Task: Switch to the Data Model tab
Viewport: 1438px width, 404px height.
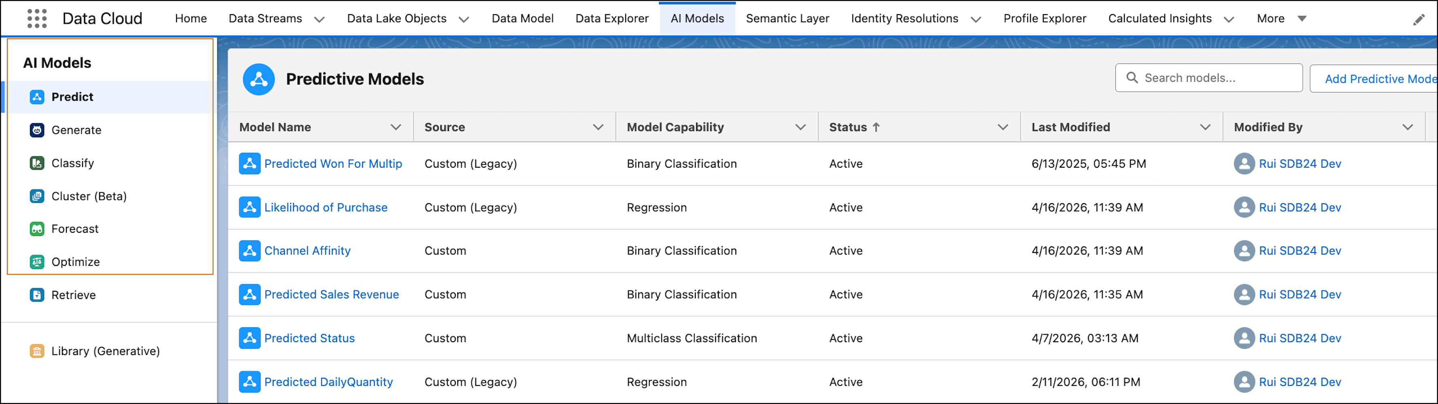Action: coord(523,19)
